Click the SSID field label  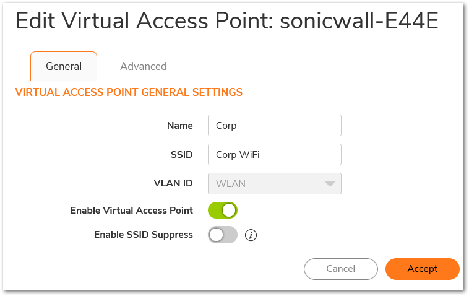coord(181,154)
